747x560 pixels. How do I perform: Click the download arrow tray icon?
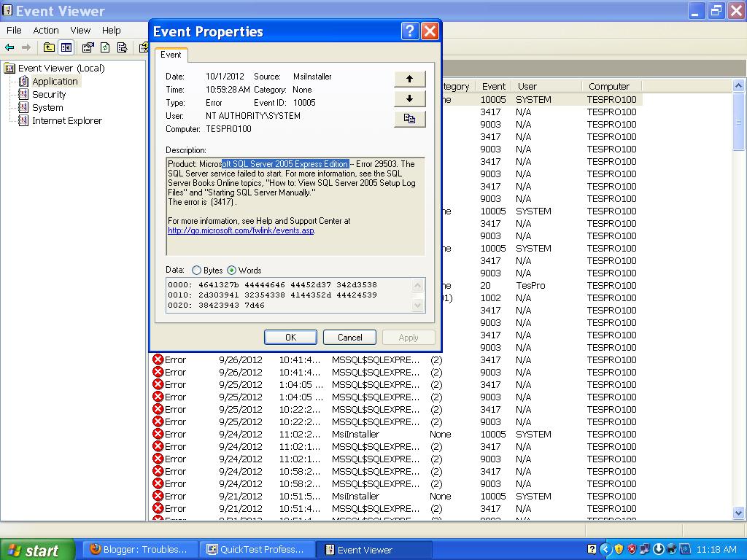659,549
